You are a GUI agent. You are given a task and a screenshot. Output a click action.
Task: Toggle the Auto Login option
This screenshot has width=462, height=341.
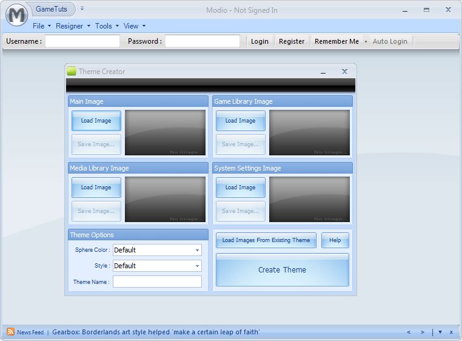click(390, 41)
